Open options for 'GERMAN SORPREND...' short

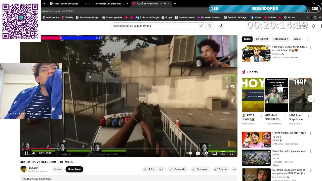tap(285, 117)
